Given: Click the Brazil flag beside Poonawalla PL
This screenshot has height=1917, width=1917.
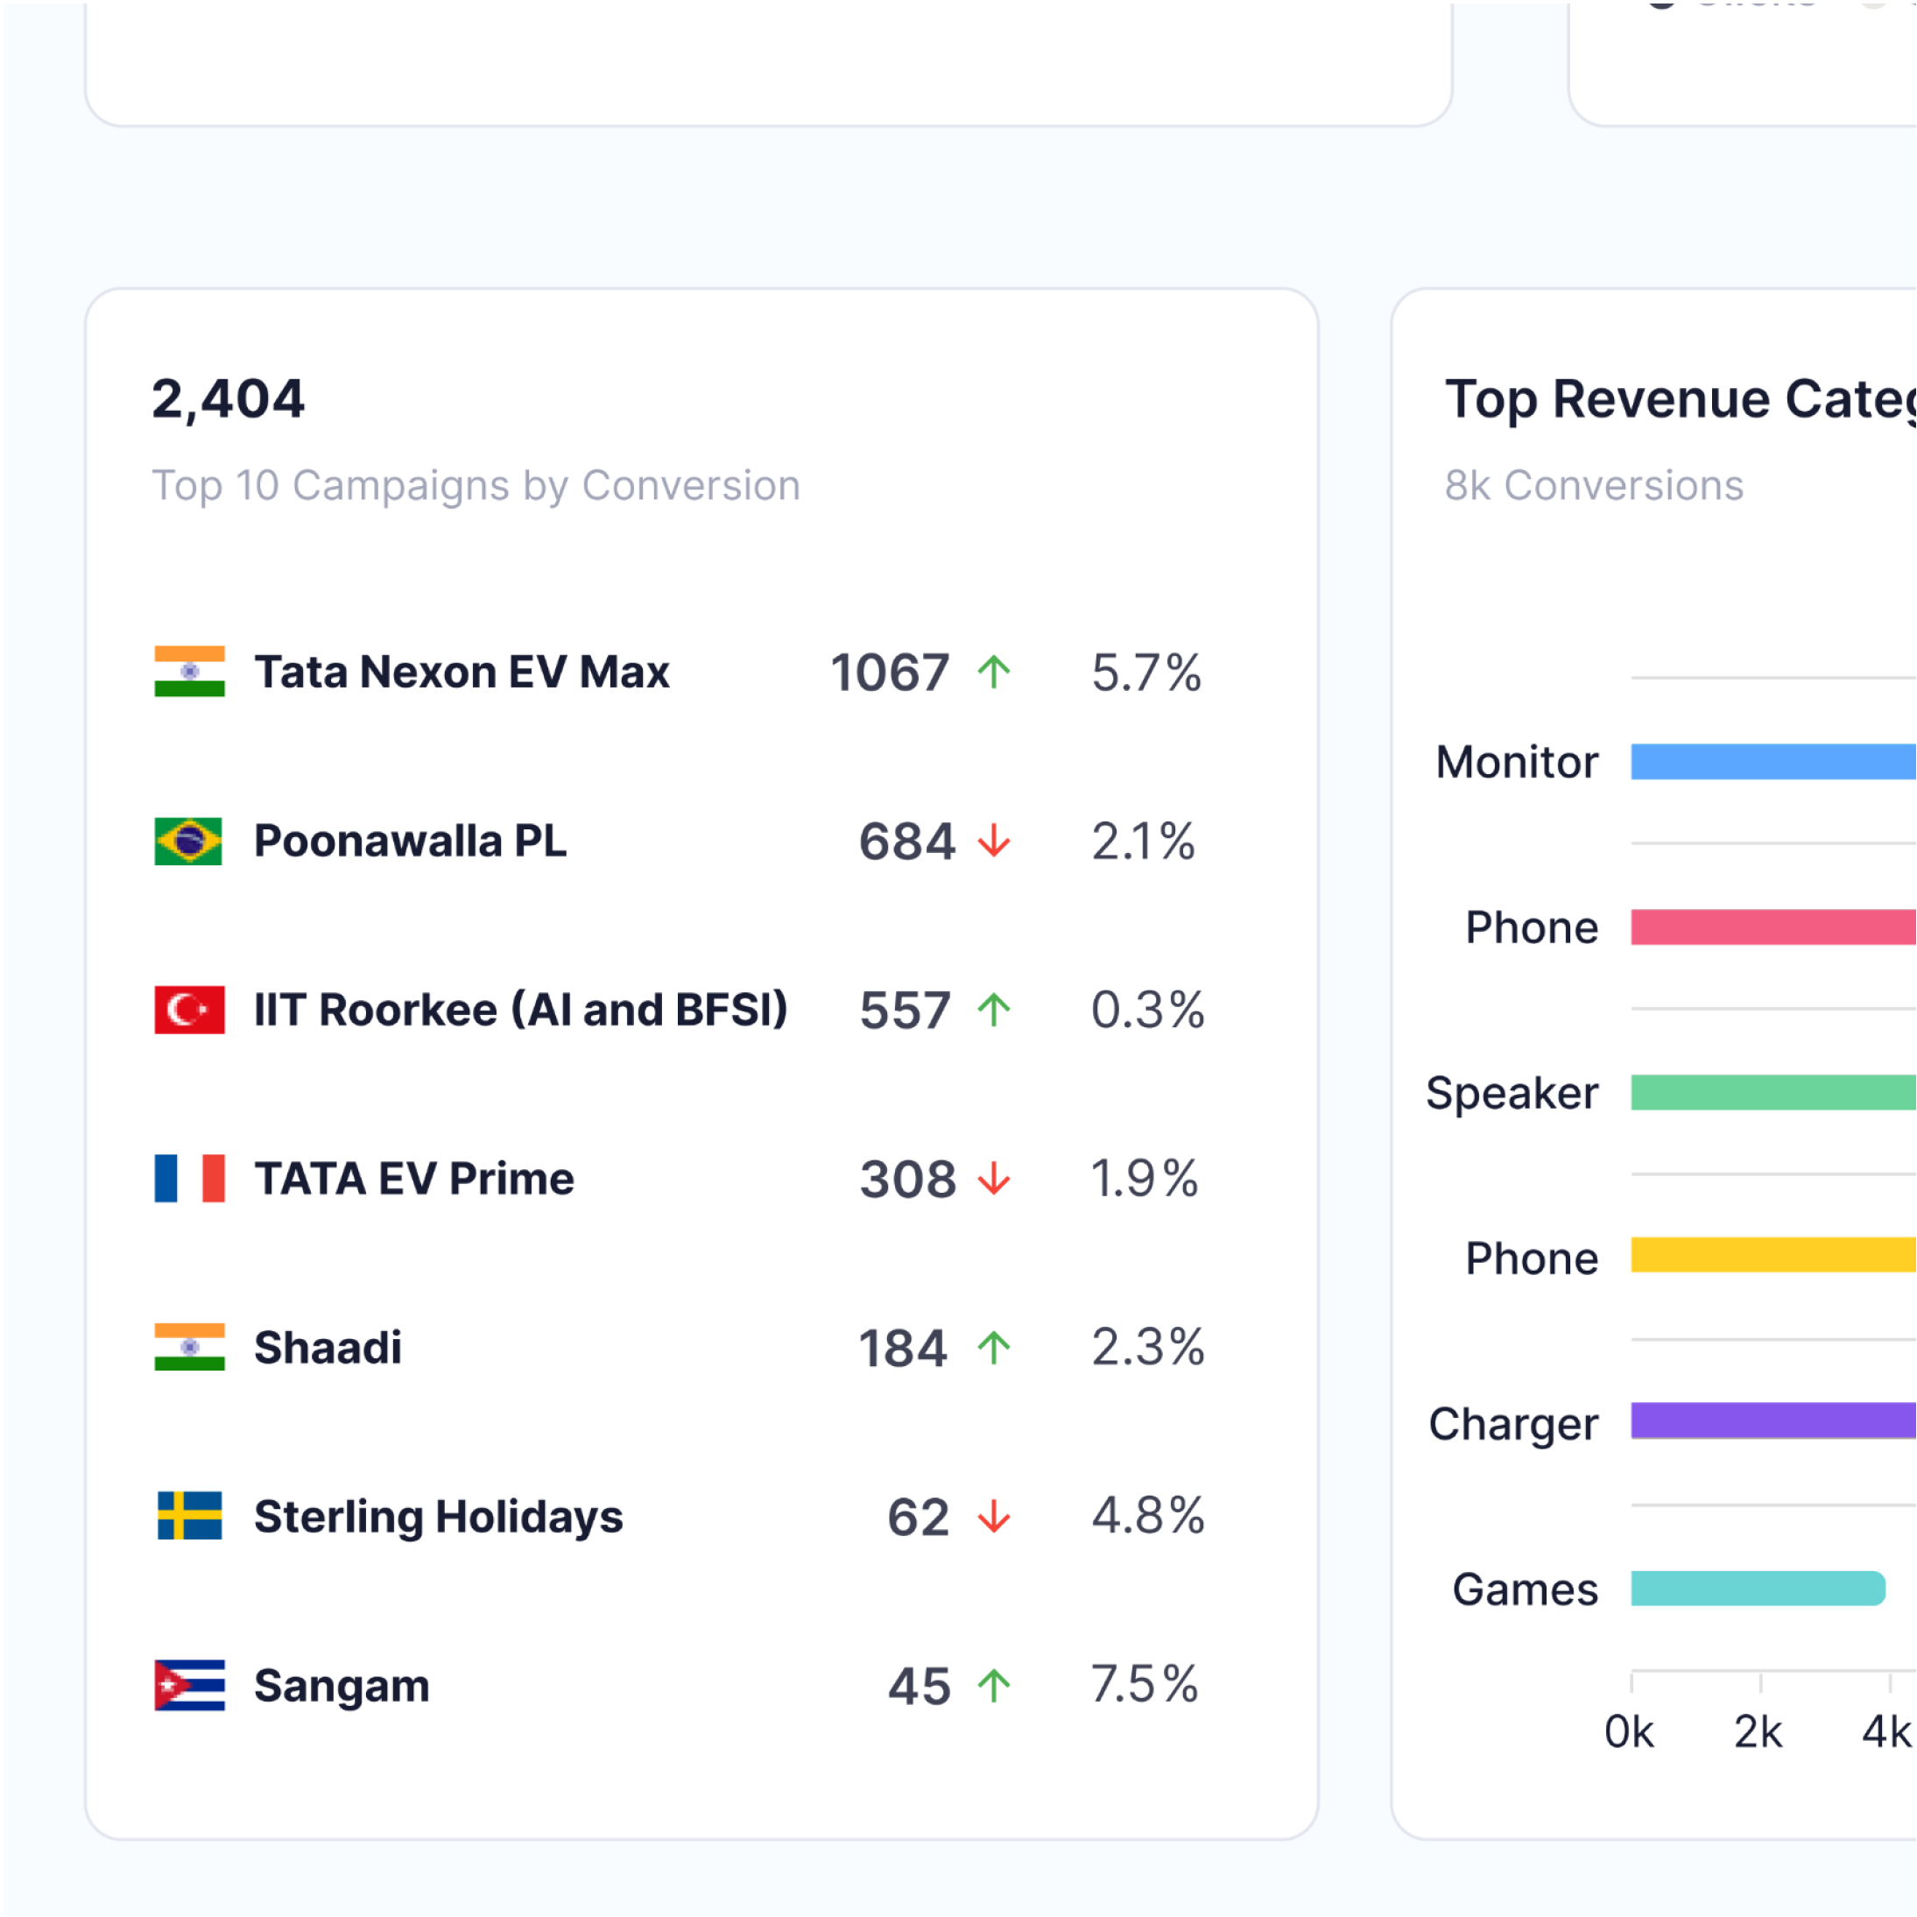Looking at the screenshot, I should [x=188, y=841].
